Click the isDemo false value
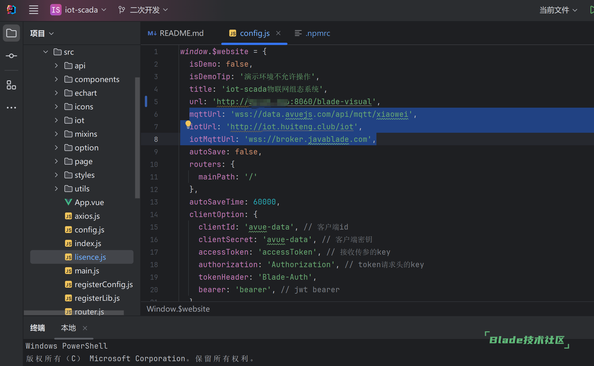594x366 pixels. (237, 64)
